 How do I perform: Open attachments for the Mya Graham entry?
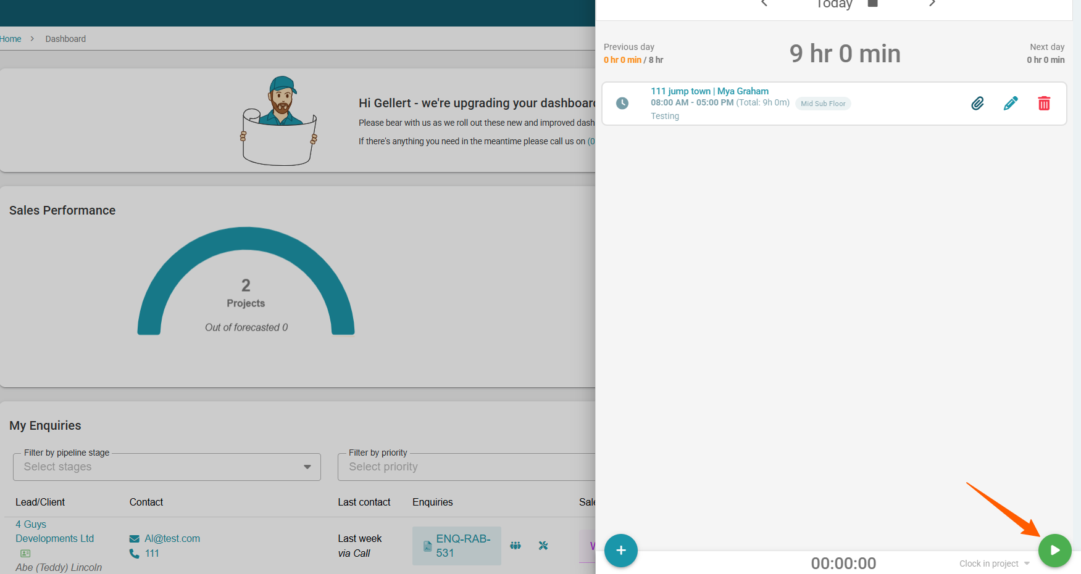point(977,103)
